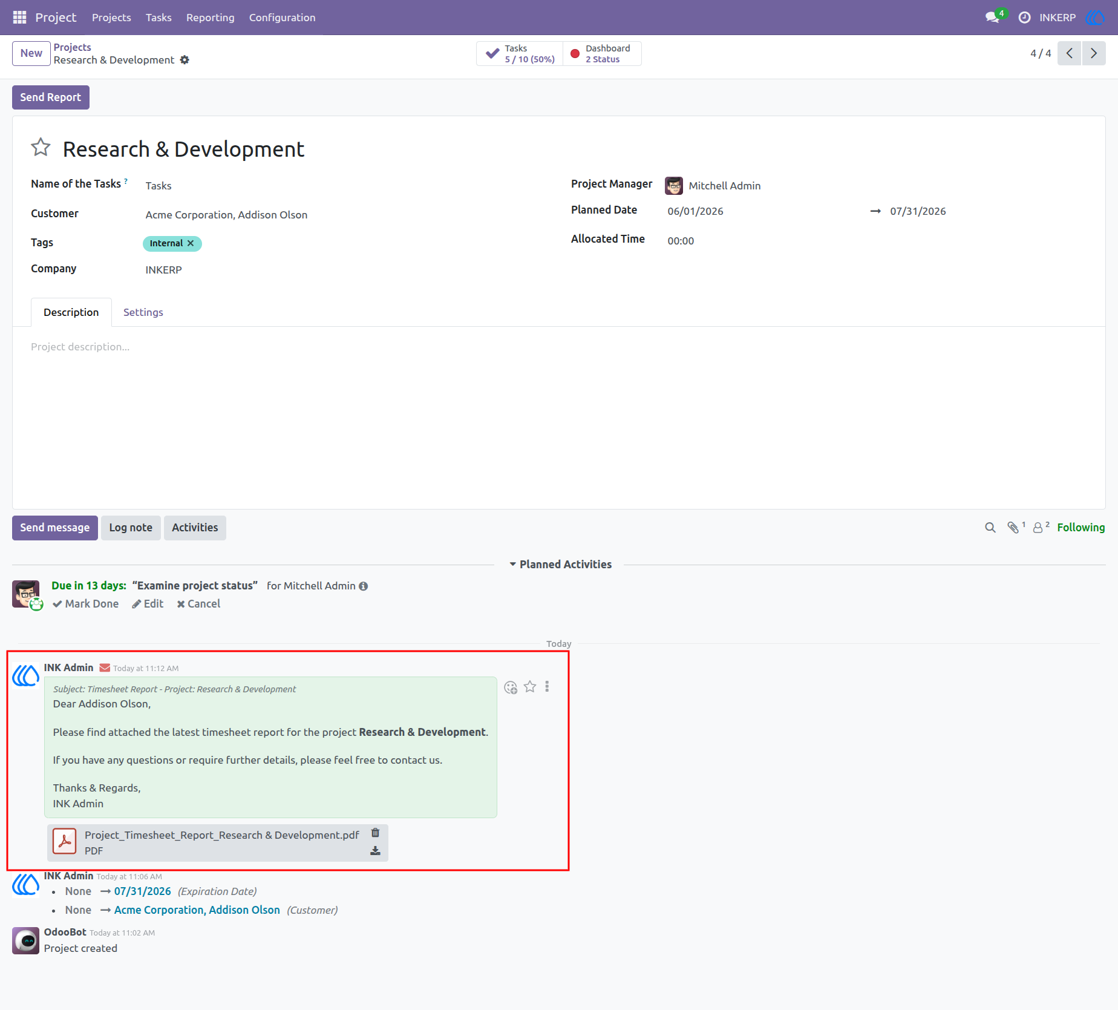The image size is (1118, 1010).
Task: Click the Company field INKERP
Action: click(163, 270)
